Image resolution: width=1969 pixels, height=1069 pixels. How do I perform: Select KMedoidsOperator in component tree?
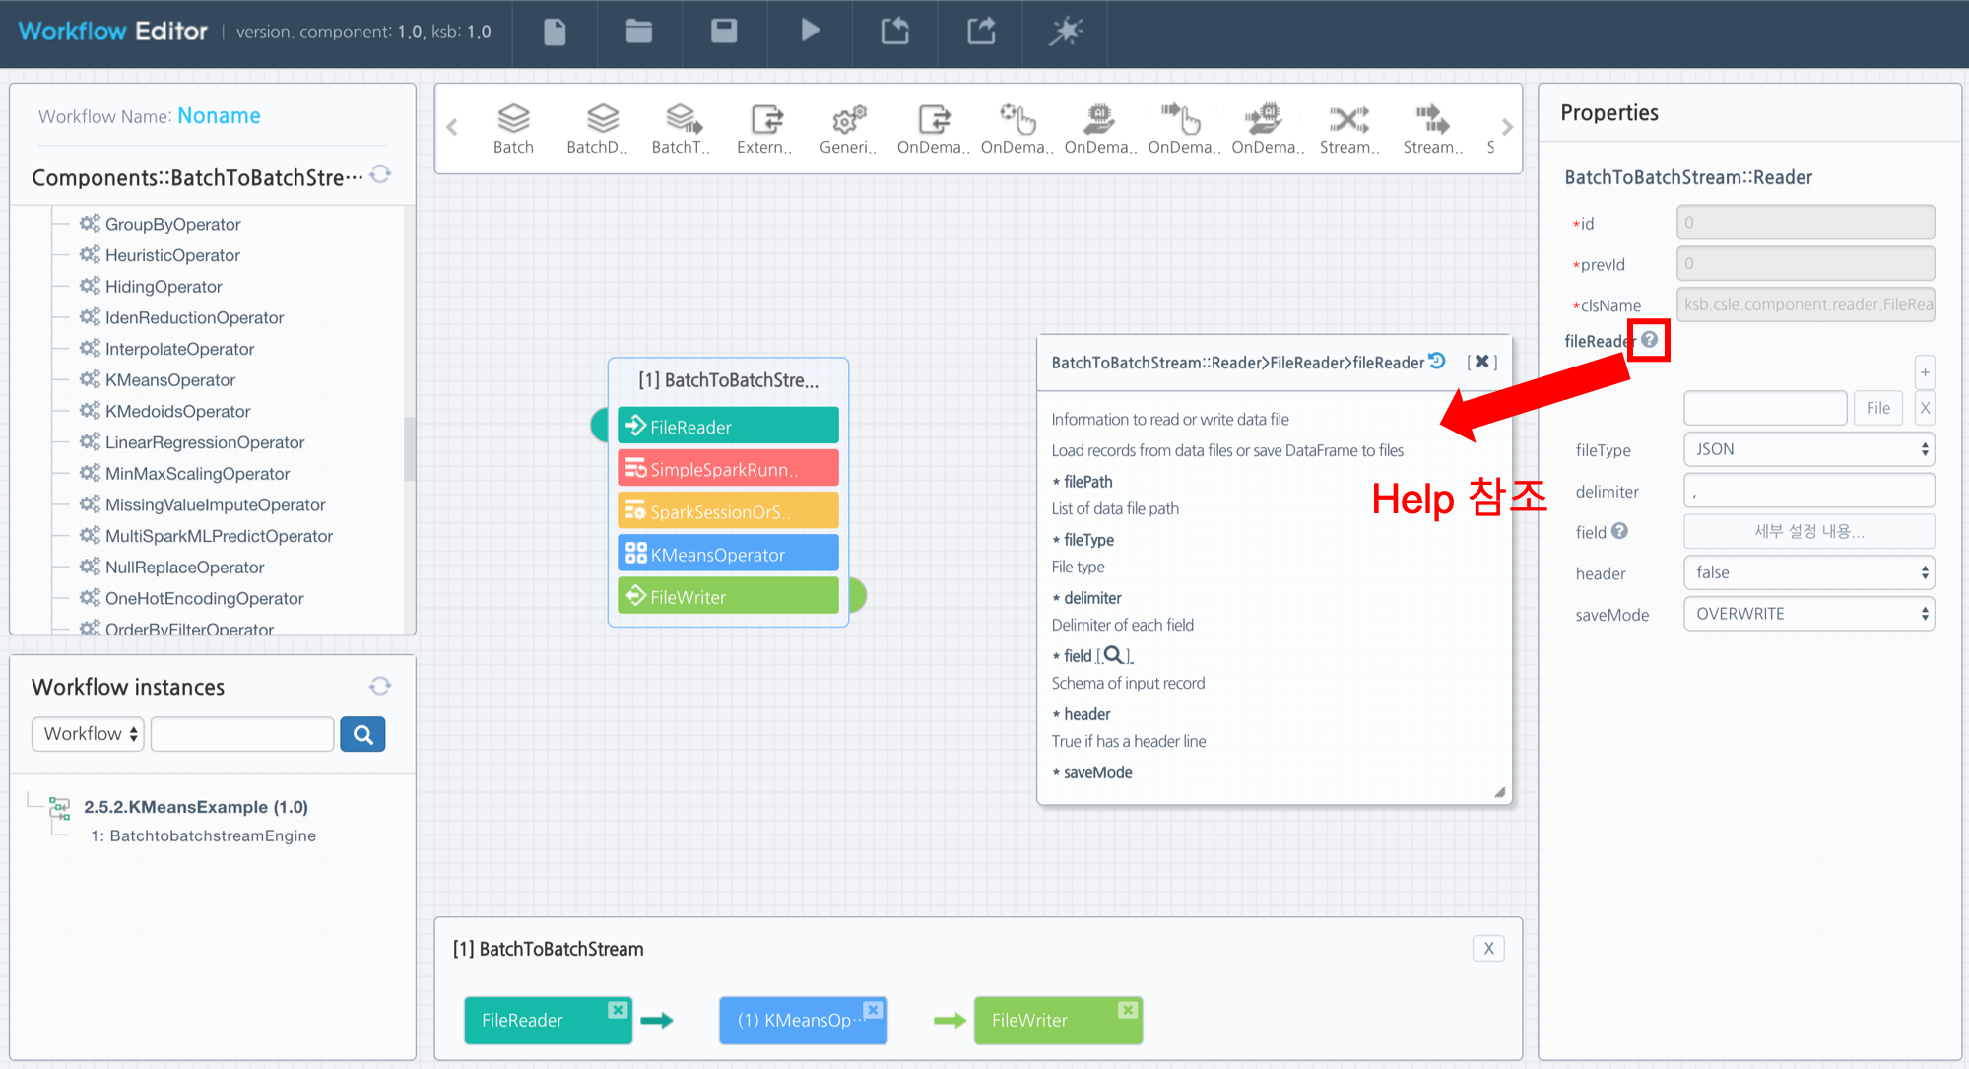(x=177, y=411)
